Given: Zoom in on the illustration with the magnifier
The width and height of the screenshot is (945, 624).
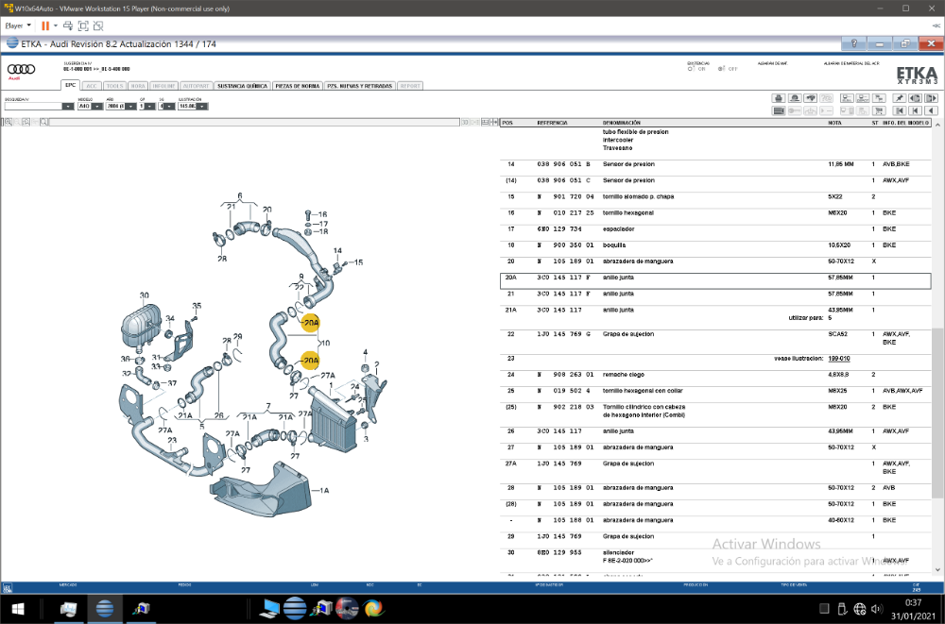Looking at the screenshot, I should click(9, 123).
